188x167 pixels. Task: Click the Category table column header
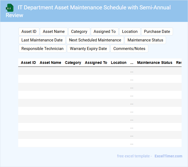click(x=73, y=63)
